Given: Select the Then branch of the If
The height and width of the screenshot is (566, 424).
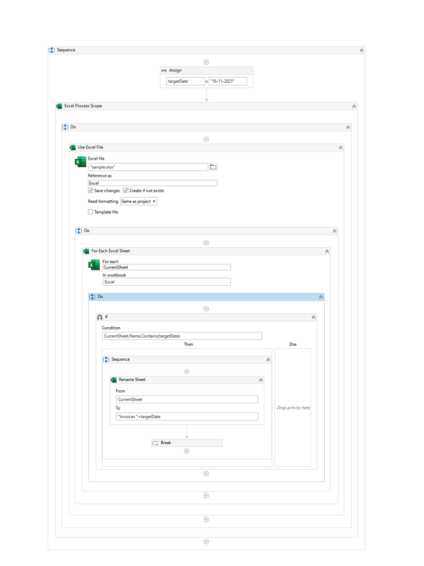Looking at the screenshot, I should [x=188, y=344].
